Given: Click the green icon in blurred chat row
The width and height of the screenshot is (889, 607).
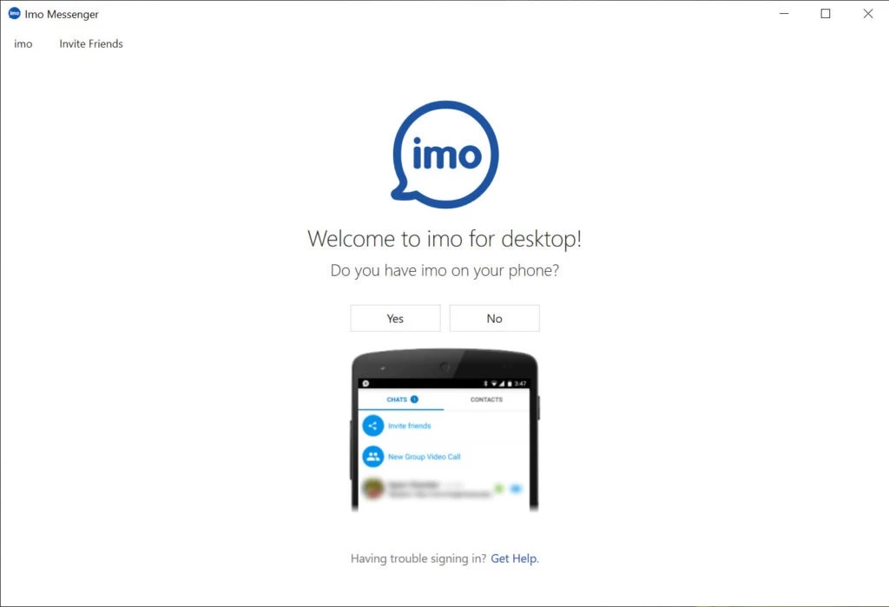Looking at the screenshot, I should (x=499, y=488).
